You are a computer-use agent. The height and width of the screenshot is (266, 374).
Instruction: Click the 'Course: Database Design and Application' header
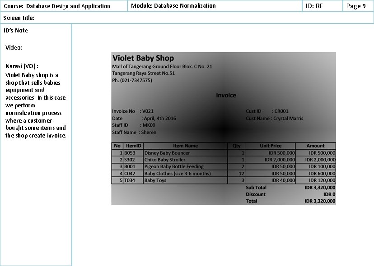(57, 6)
